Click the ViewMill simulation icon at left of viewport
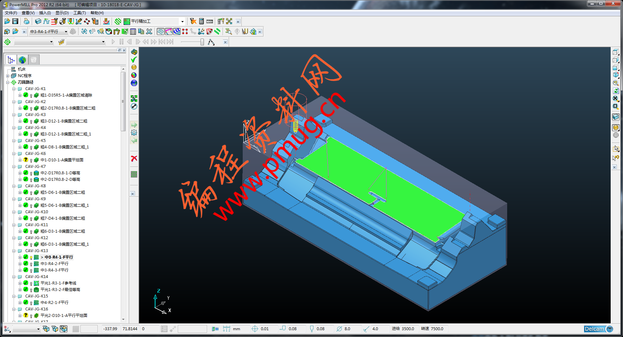Viewport: 623px width, 337px height. (134, 52)
